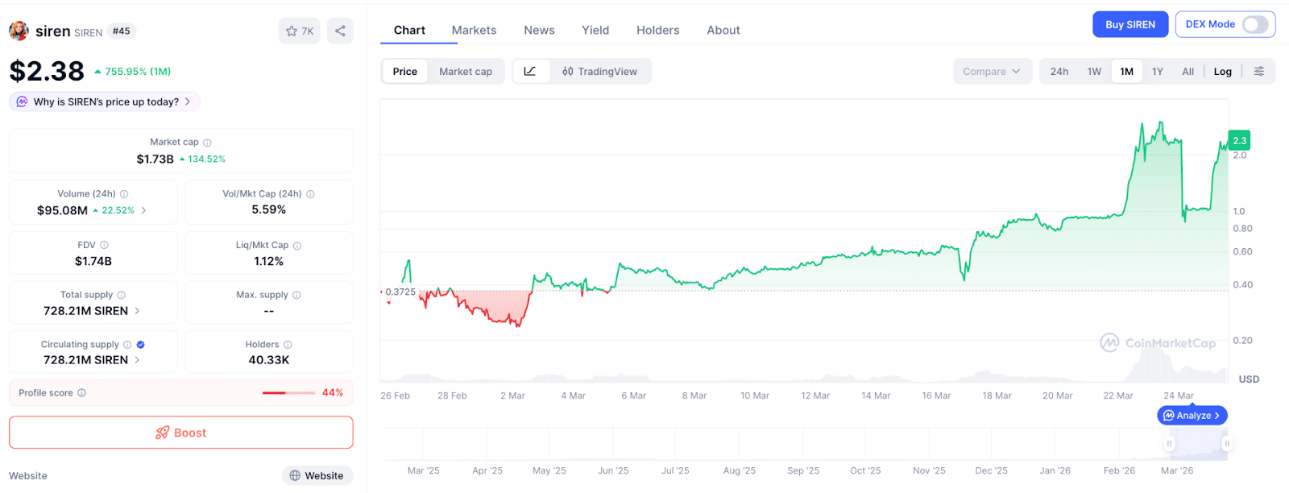Switch to the Chart tab
Image resolution: width=1289 pixels, height=493 pixels.
tap(409, 30)
